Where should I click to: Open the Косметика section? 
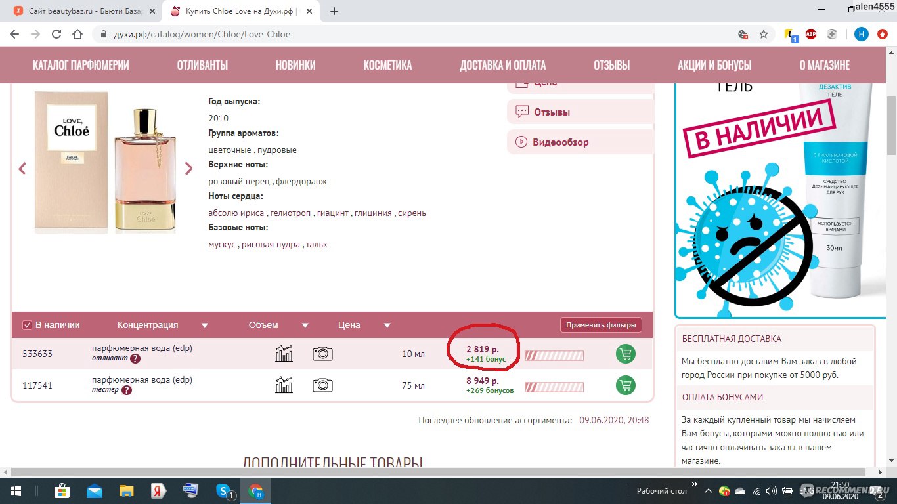tap(387, 65)
